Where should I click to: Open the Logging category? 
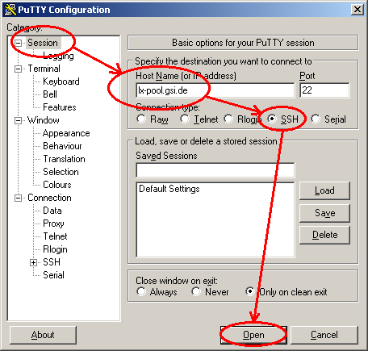58,56
